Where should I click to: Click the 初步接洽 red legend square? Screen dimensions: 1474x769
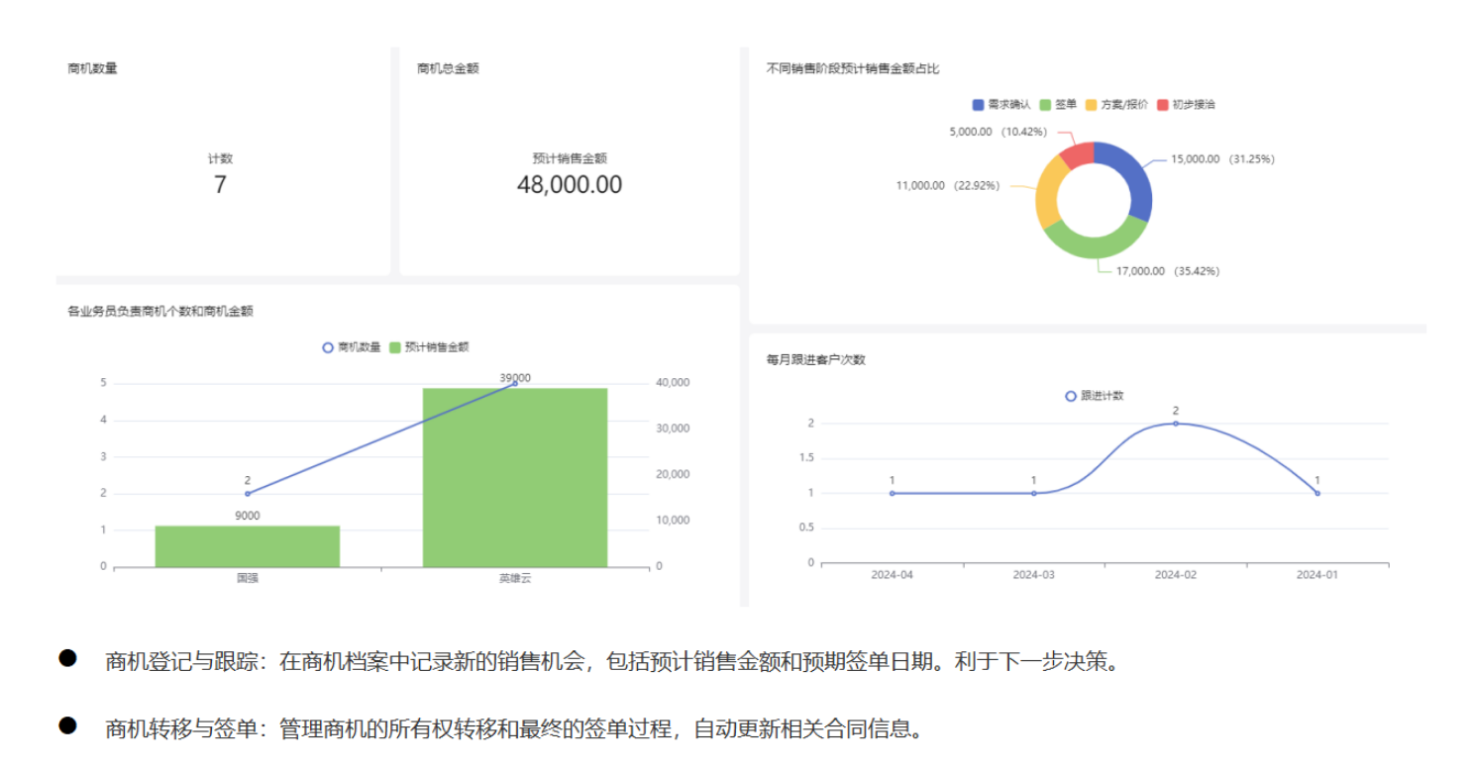click(x=1162, y=104)
